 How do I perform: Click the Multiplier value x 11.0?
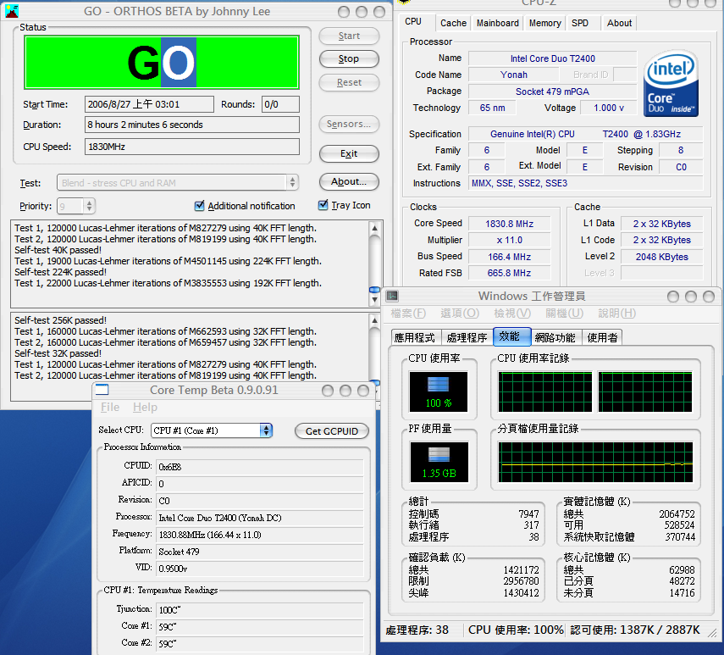pos(509,240)
